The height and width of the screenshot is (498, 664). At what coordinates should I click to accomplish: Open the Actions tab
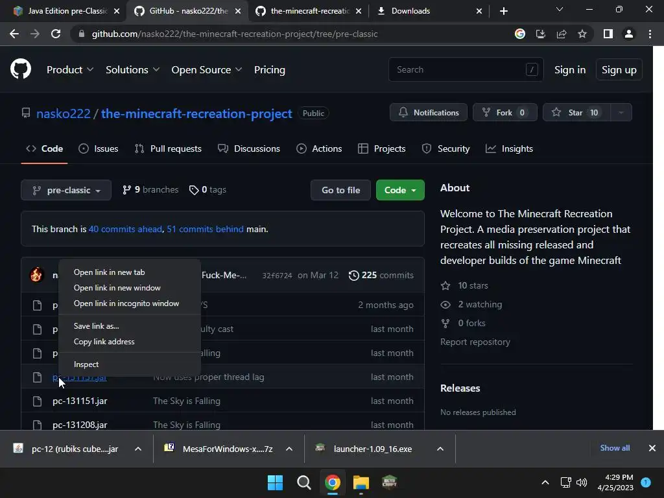[x=319, y=148]
